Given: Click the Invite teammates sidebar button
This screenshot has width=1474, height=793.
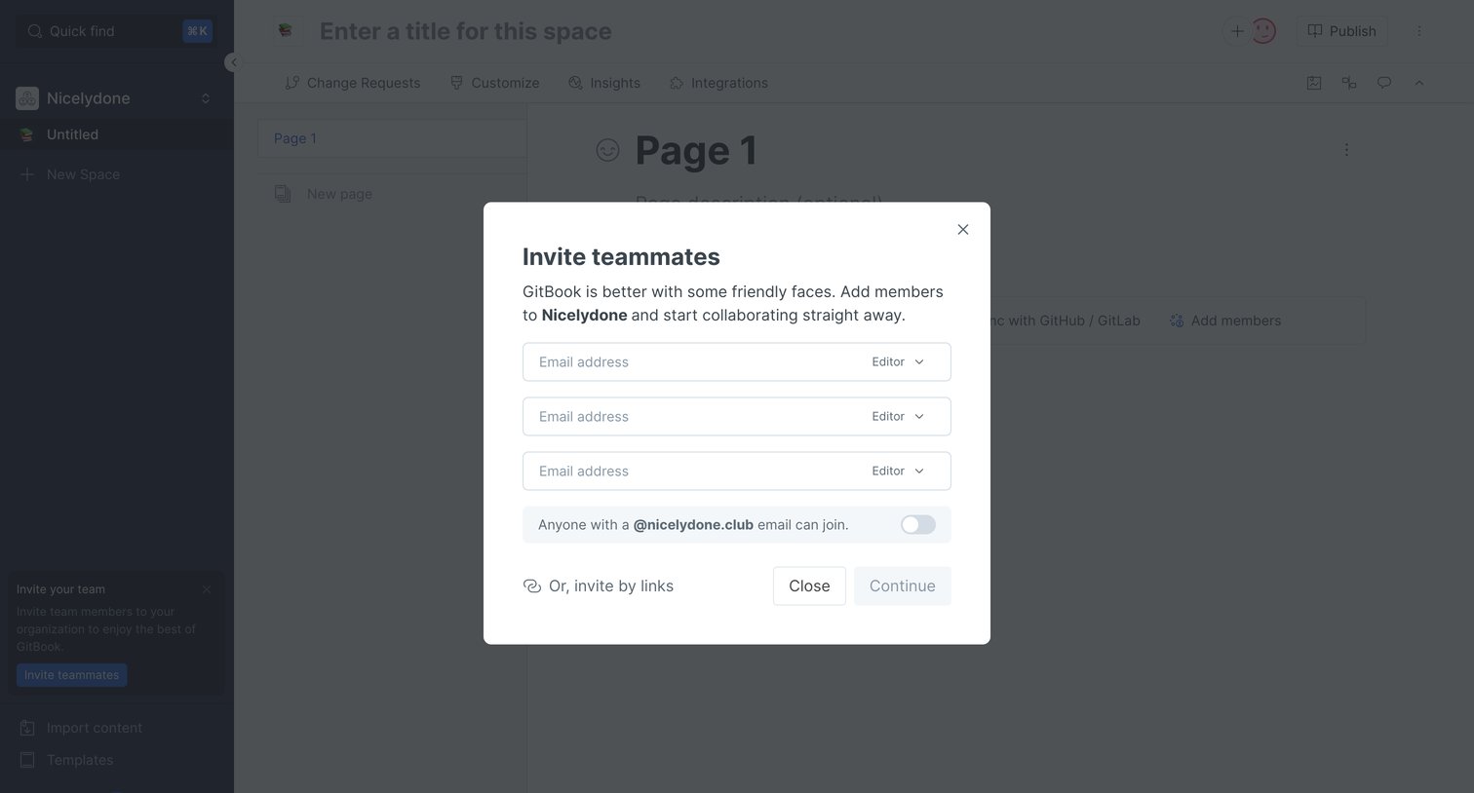Looking at the screenshot, I should coord(72,675).
